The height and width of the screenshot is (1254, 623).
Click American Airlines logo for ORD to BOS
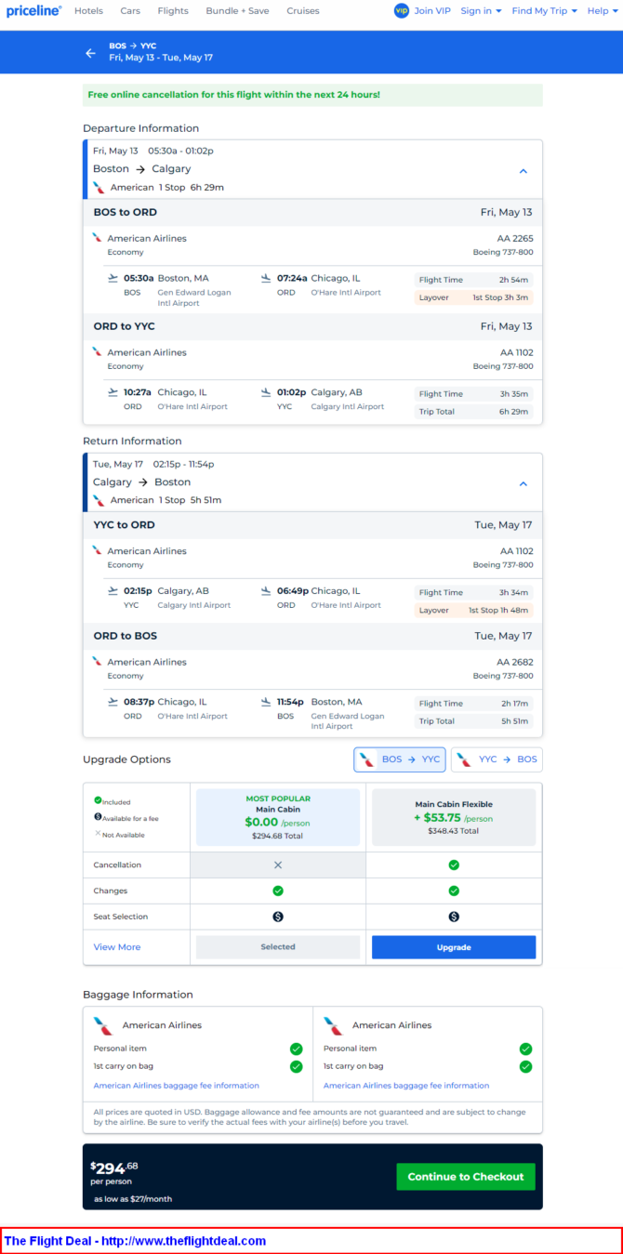[x=97, y=662]
